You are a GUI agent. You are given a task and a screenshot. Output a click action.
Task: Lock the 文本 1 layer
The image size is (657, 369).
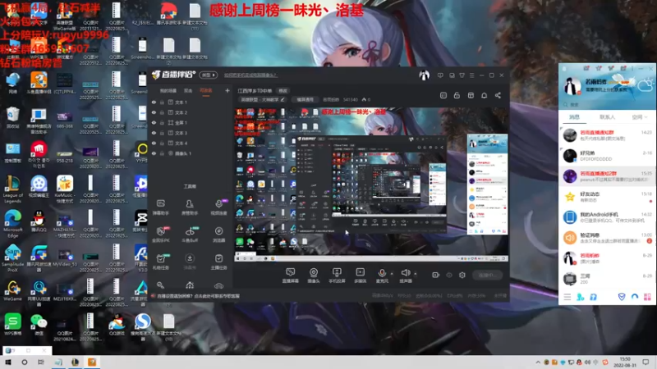pos(162,102)
